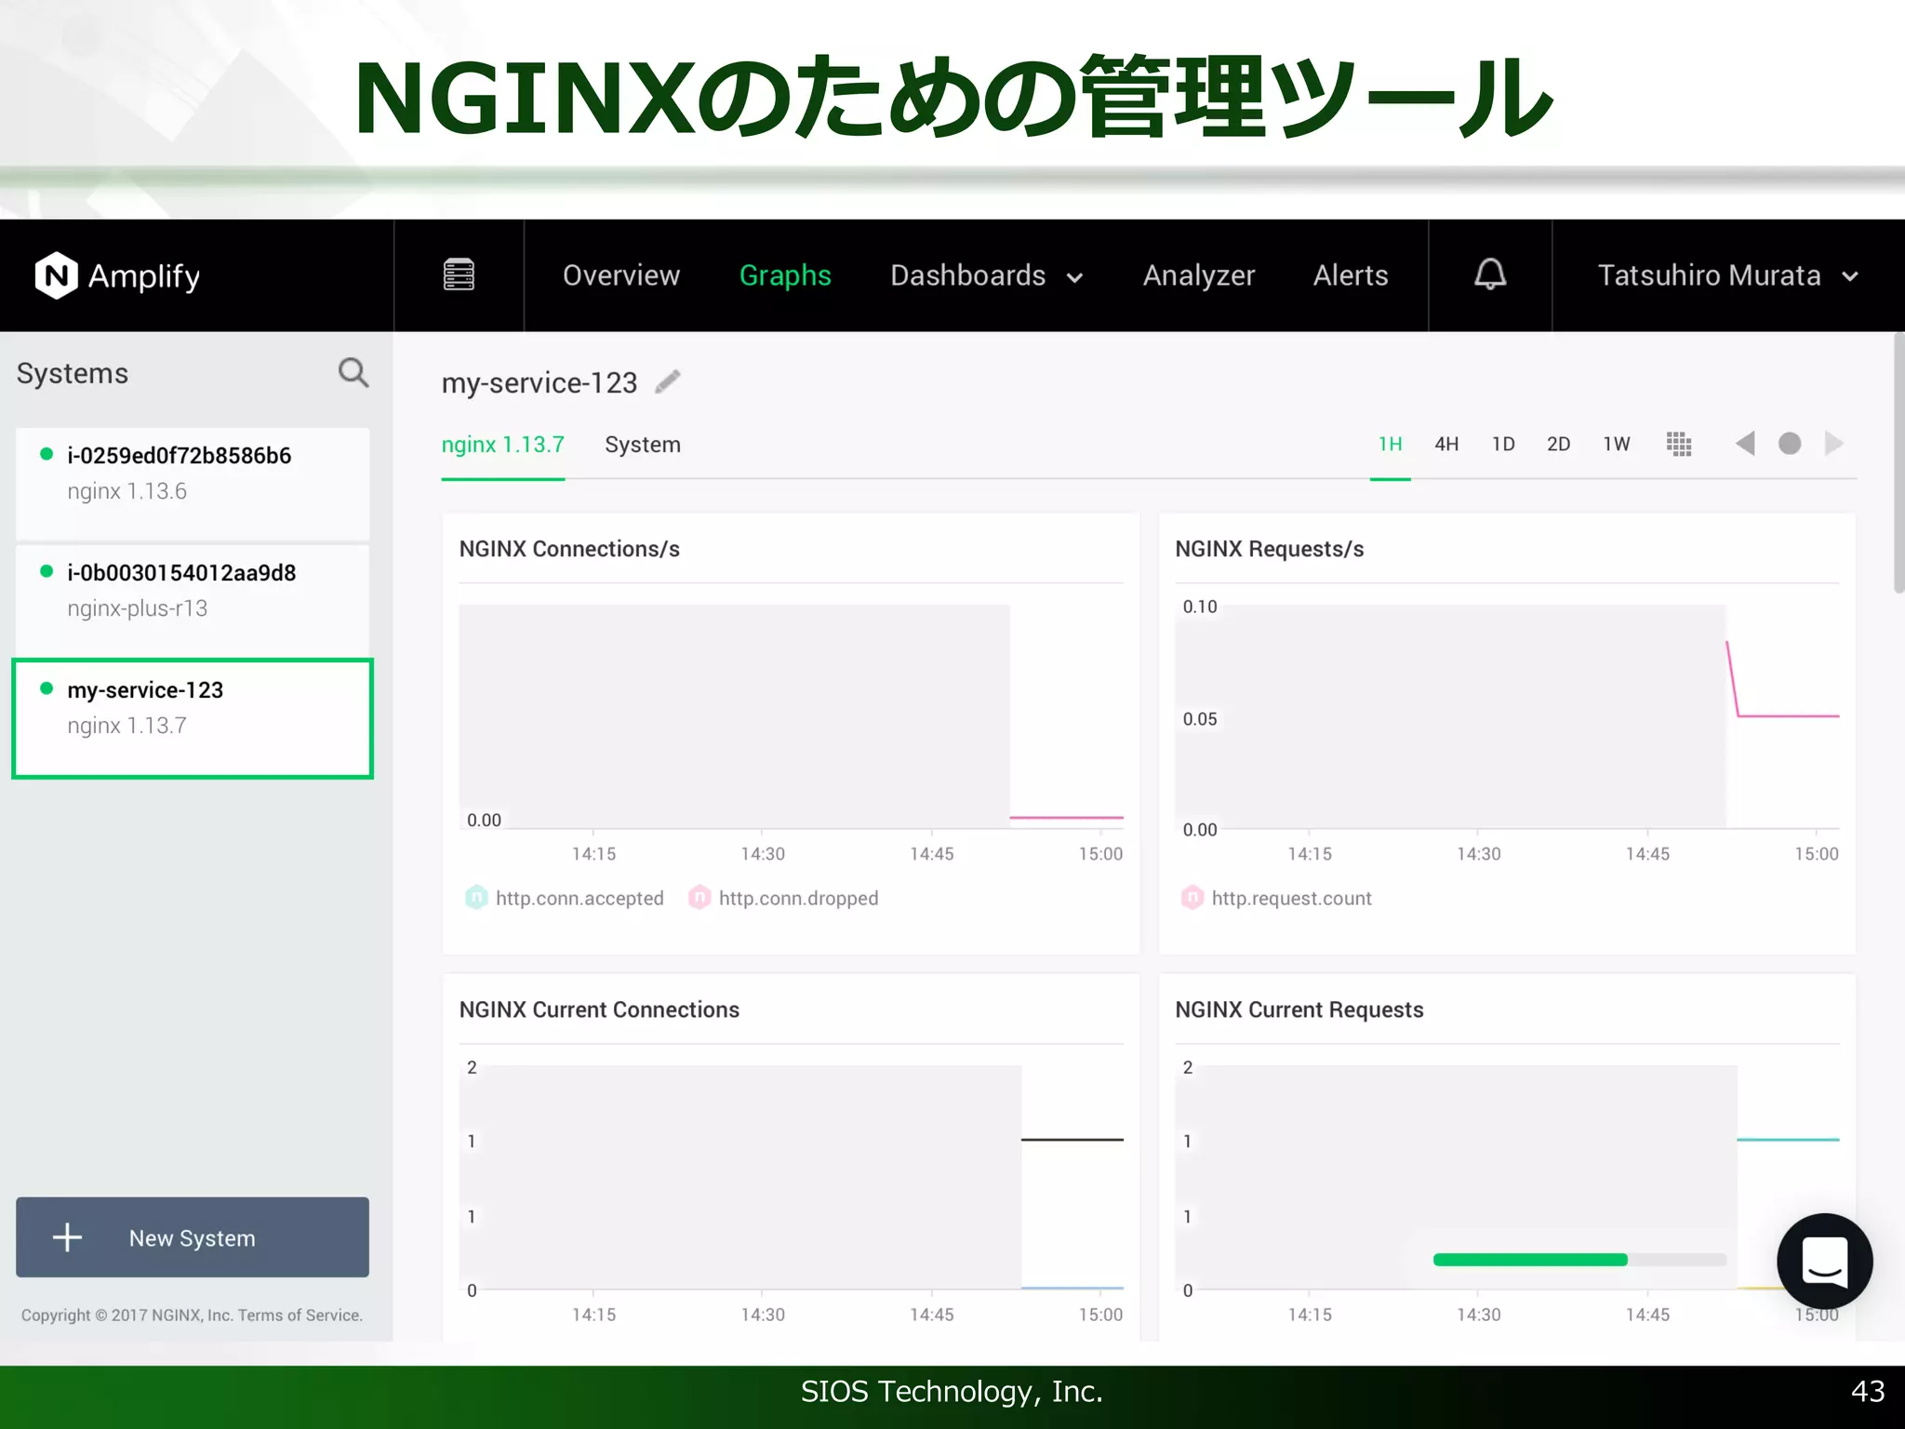Toggle the http.request.count legend series
Viewport: 1905px width, 1429px height.
(1276, 898)
